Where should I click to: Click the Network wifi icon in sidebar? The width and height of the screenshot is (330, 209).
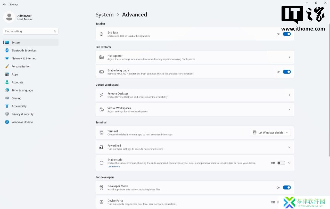pos(7,58)
